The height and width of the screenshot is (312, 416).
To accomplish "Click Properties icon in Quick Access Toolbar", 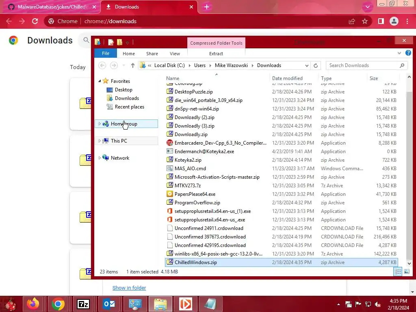I will tap(111, 42).
